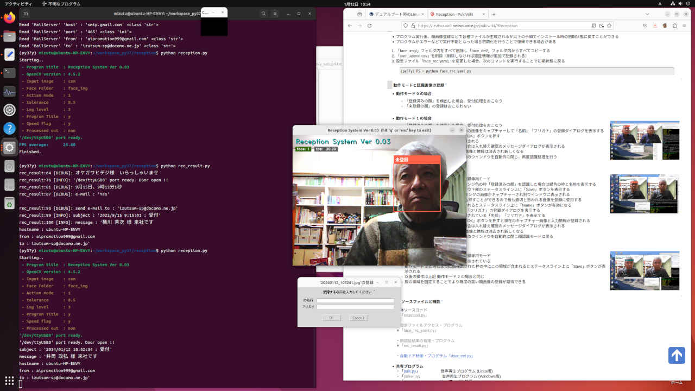Click Firefox reload page icon
The width and height of the screenshot is (695, 391).
[x=370, y=26]
